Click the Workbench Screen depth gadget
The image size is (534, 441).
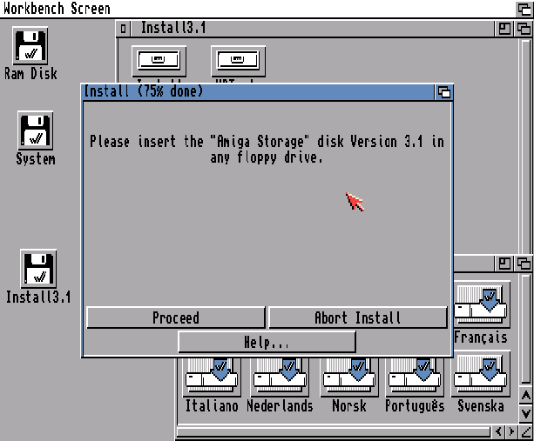(x=524, y=9)
